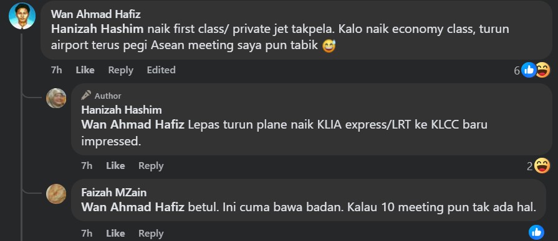This screenshot has height=241, width=558.
Task: Show edit history via Edited label
Action: point(161,70)
